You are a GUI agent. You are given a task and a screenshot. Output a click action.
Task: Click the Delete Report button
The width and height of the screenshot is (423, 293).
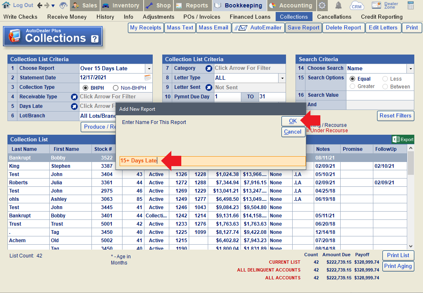[x=344, y=28]
